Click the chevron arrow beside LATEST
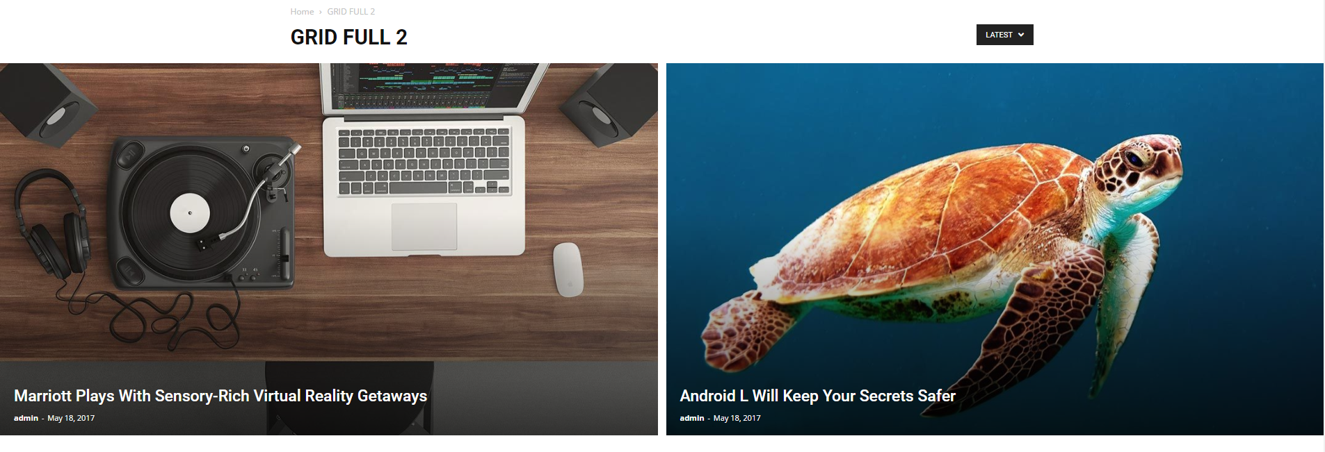Viewport: 1325px width, 452px height. (x=1021, y=35)
